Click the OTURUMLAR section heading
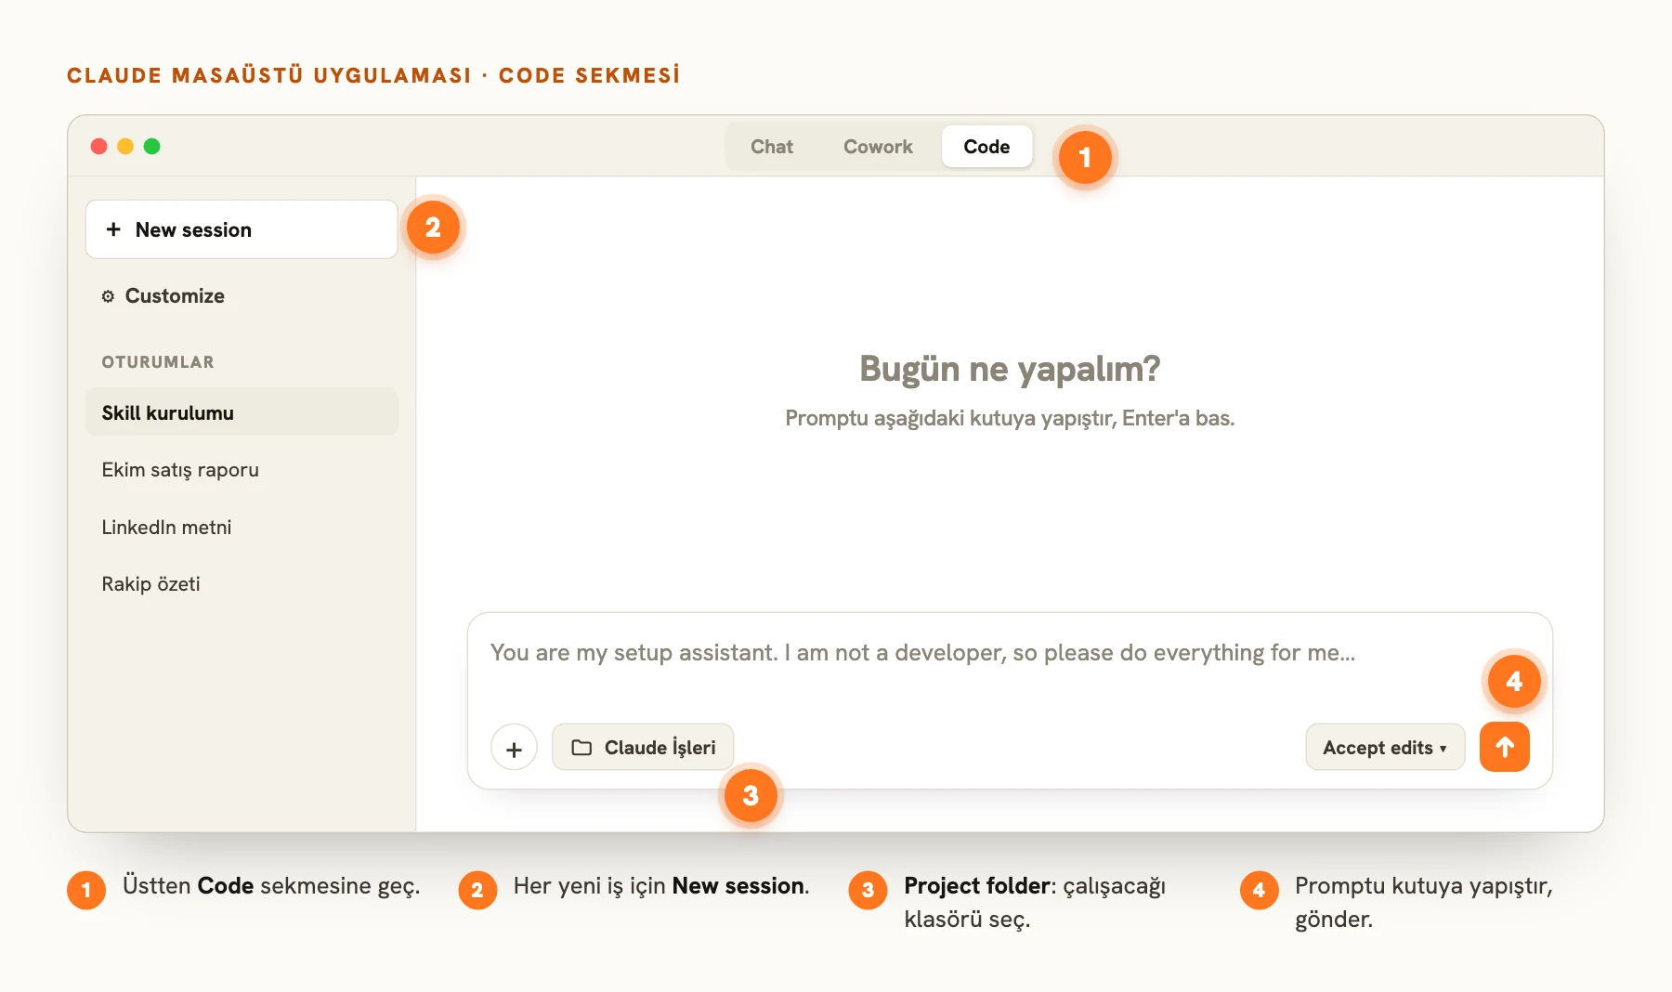The height and width of the screenshot is (992, 1672). click(x=158, y=362)
